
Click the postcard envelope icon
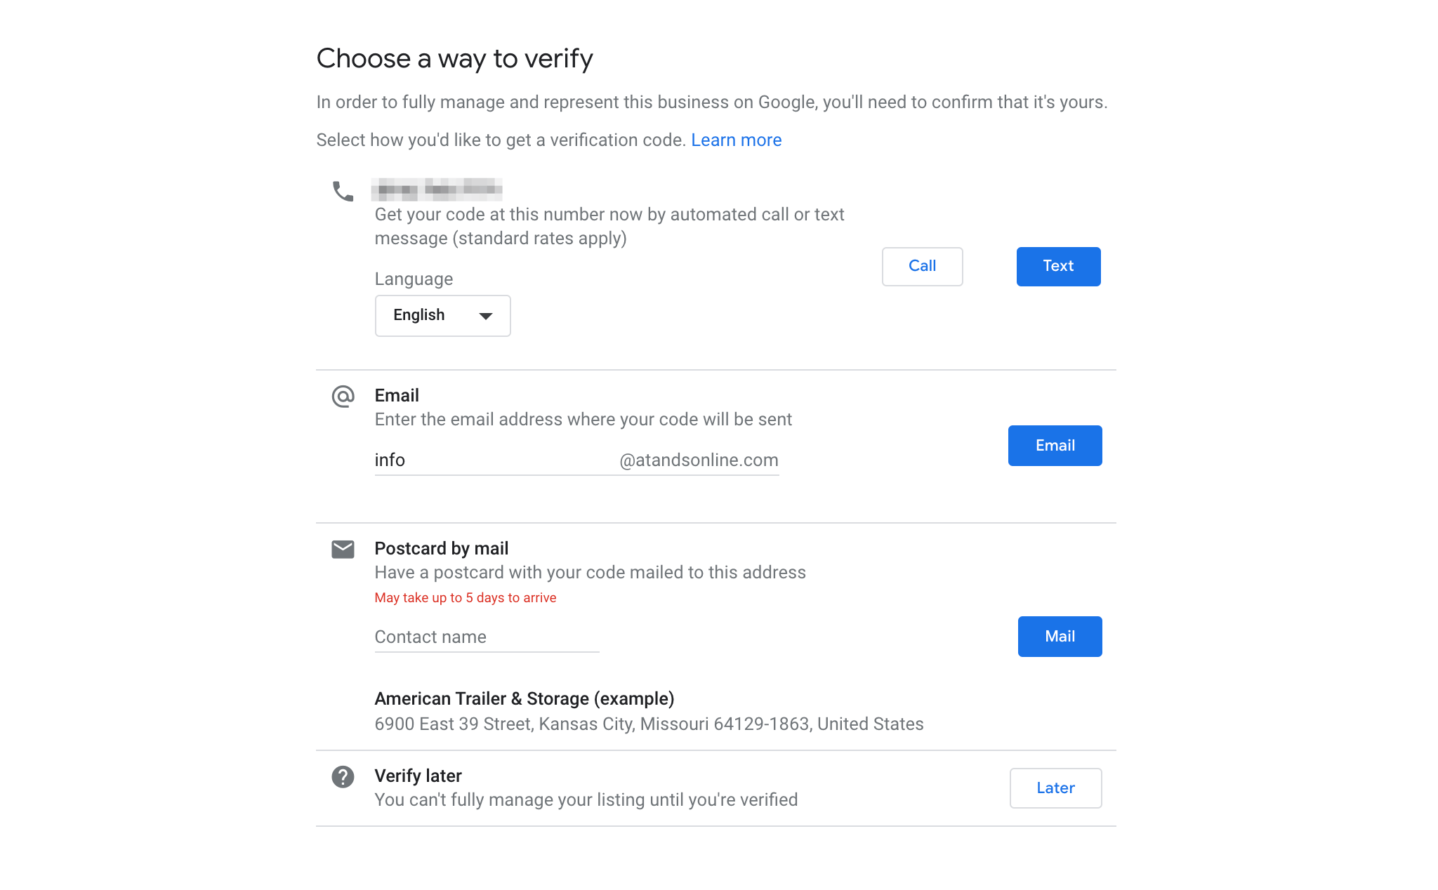343,550
